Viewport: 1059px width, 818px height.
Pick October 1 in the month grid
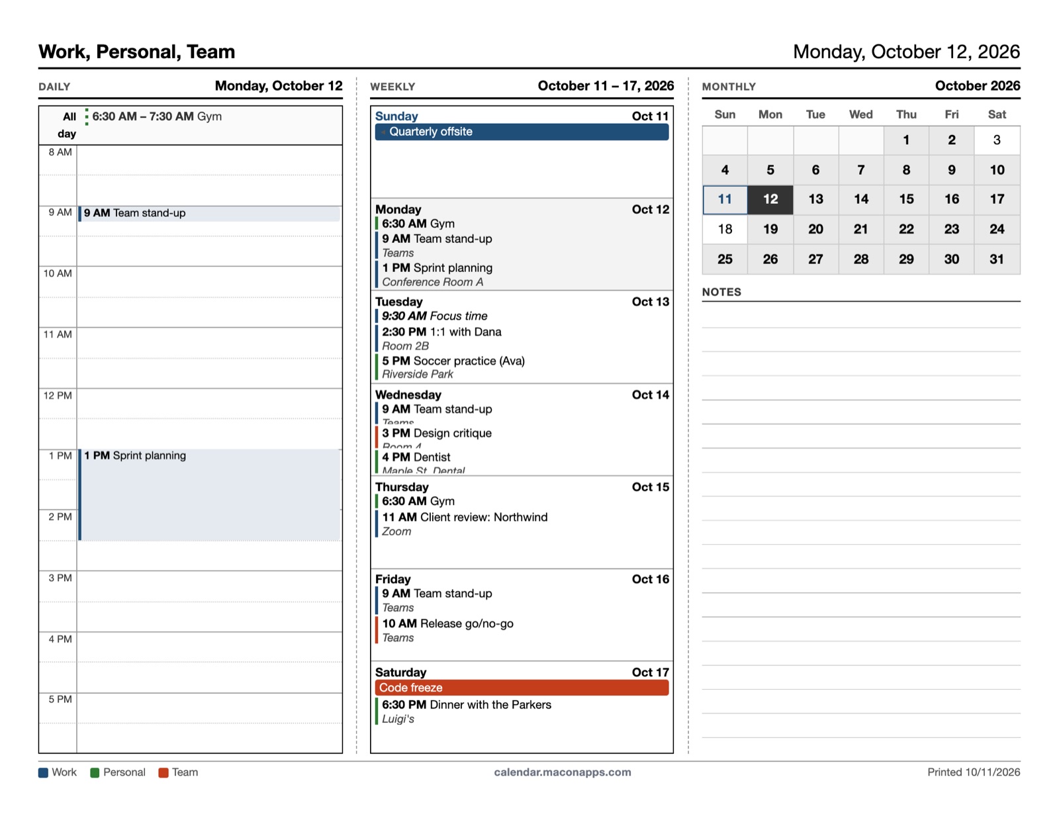[x=906, y=140]
